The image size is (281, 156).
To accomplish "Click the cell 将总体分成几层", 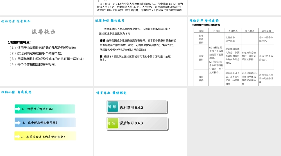I will (x=232, y=78).
